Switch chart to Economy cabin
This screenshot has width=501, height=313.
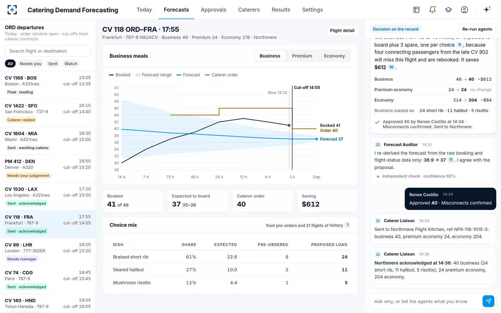click(334, 56)
